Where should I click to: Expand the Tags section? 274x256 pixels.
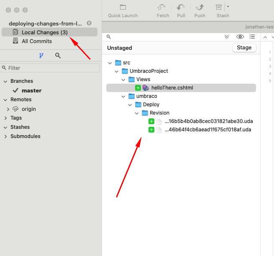pos(5,118)
